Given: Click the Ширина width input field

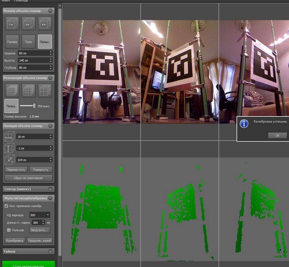Looking at the screenshot, I should pos(35,53).
